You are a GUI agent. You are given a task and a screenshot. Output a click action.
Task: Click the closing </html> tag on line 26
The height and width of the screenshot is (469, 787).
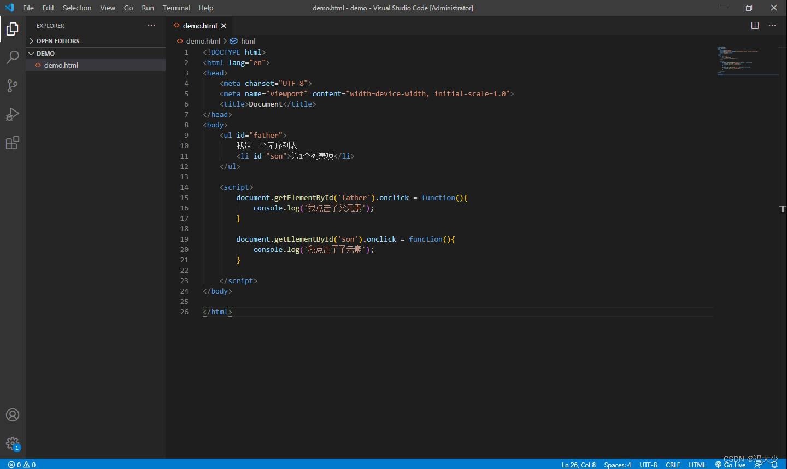[218, 312]
